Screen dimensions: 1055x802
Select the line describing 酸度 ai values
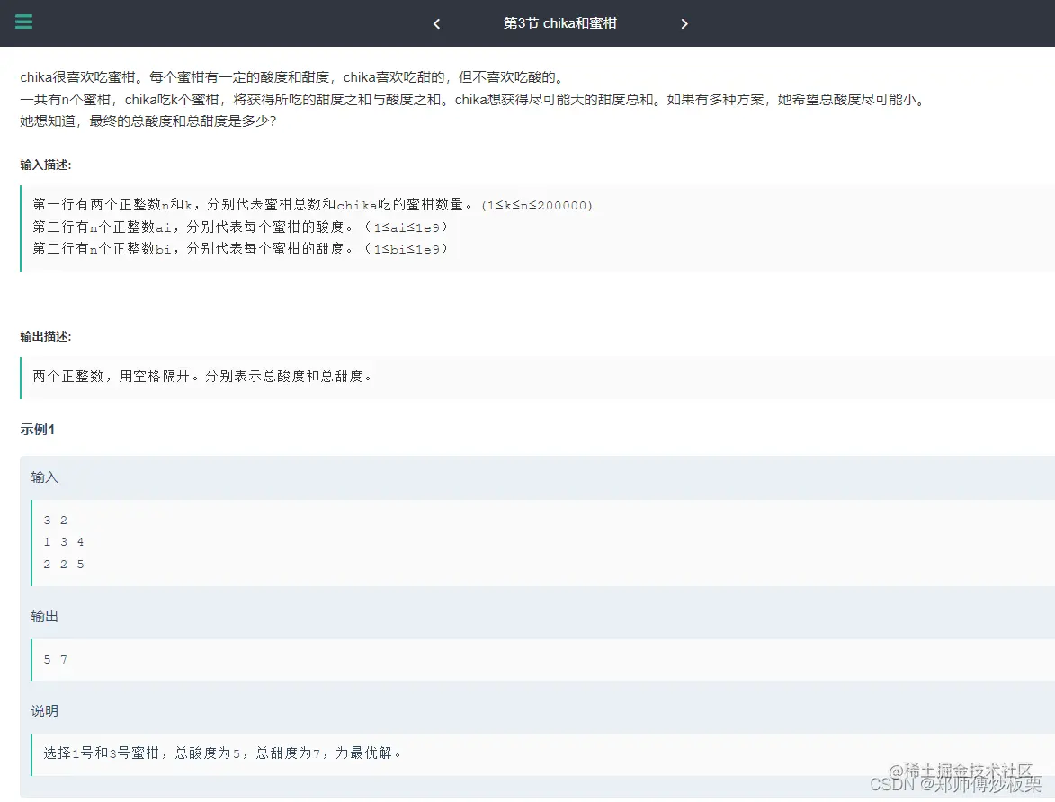(240, 227)
